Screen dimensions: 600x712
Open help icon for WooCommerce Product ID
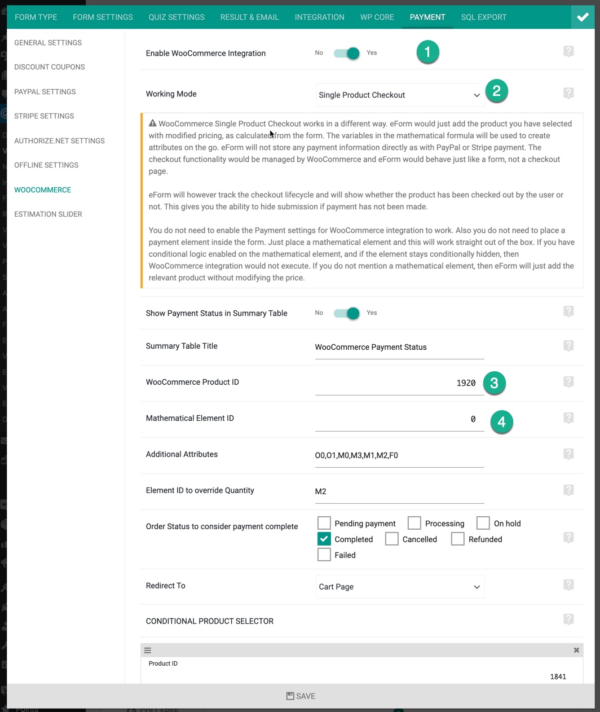tap(568, 382)
